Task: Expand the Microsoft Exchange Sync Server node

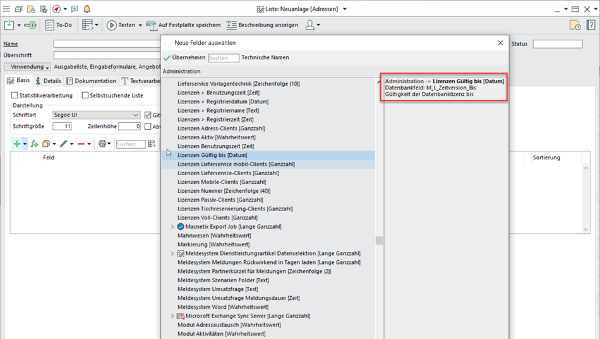Action: (173, 316)
